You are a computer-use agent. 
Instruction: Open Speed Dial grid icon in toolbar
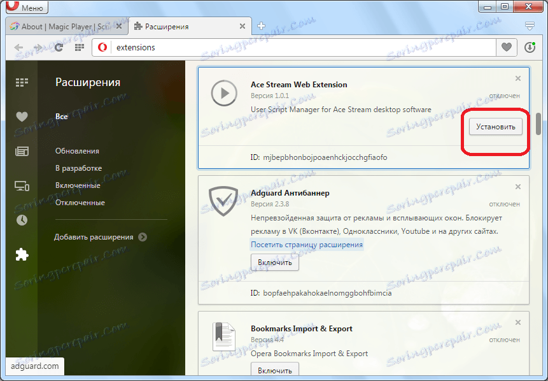click(x=80, y=47)
